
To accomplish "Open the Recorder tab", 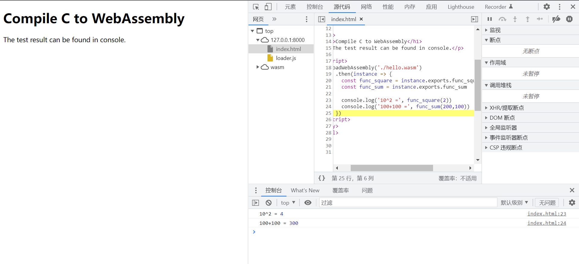I will pos(498,7).
